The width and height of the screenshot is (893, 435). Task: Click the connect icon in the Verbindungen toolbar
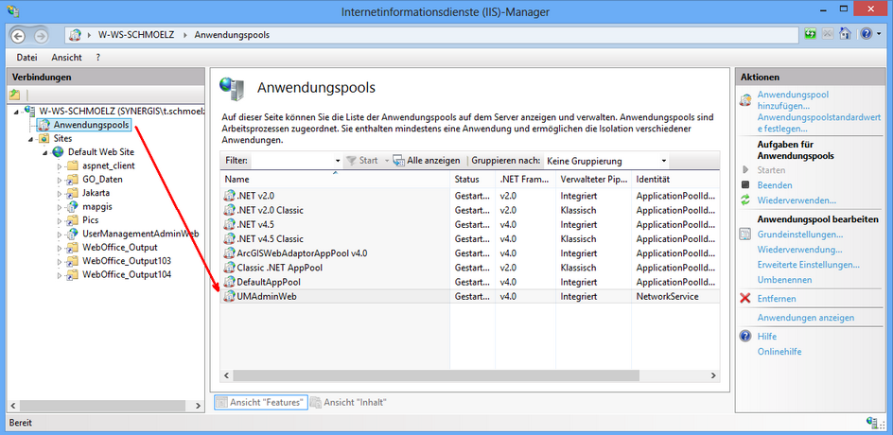click(15, 95)
